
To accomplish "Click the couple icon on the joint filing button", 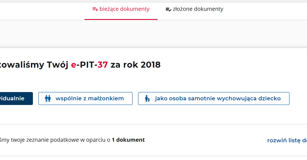I will [48, 99].
